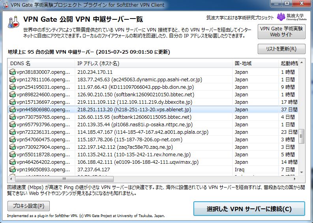Click server icon for vpn381830007
The width and height of the screenshot is (313, 223).
pyautogui.click(x=13, y=72)
